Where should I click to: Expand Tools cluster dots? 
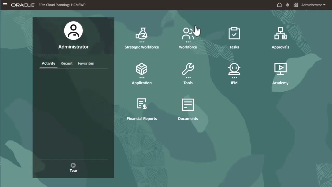188,77
